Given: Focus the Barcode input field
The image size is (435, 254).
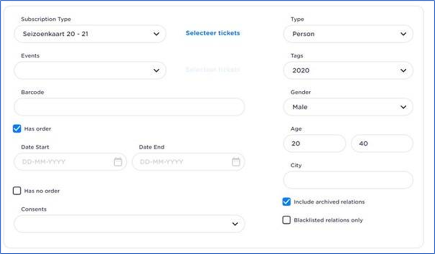Looking at the screenshot, I should pos(129,107).
